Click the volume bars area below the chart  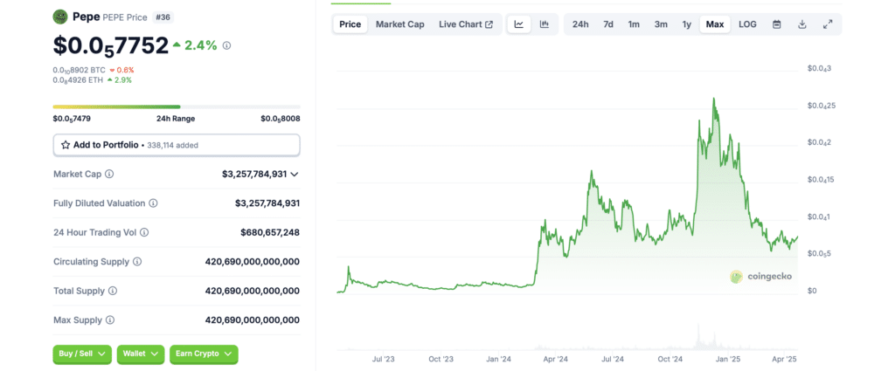(x=566, y=337)
